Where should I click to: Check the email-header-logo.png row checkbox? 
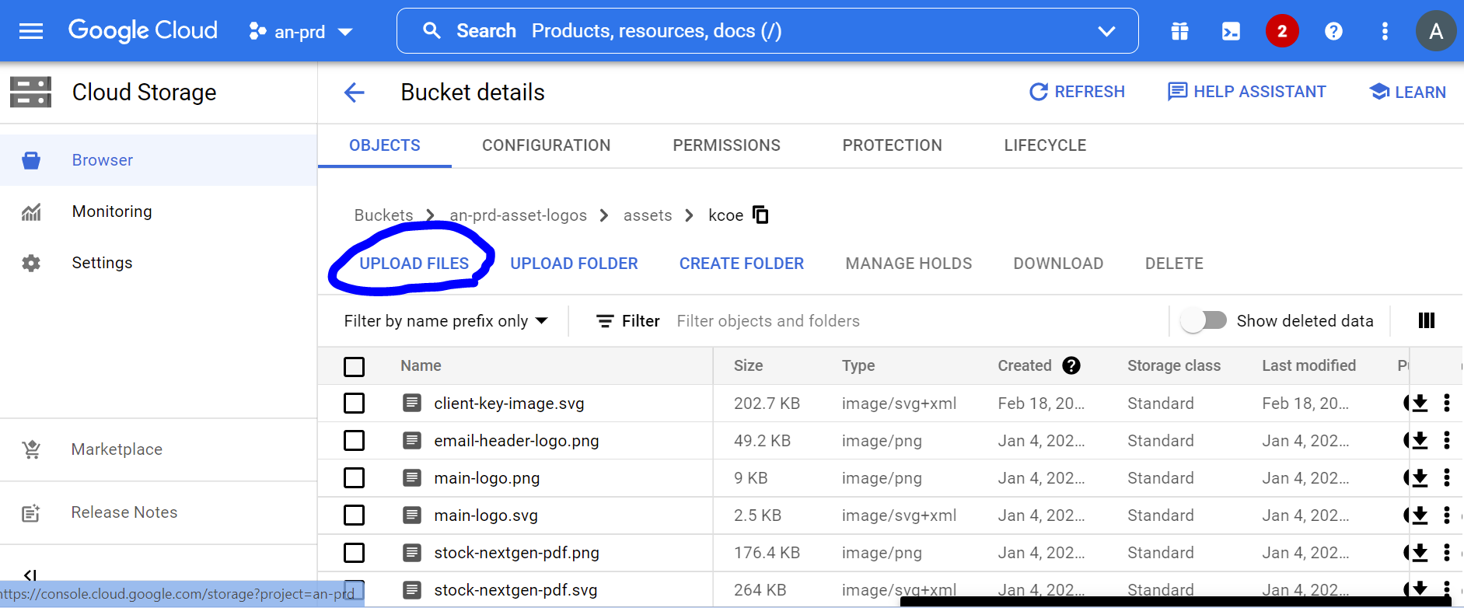(x=354, y=440)
